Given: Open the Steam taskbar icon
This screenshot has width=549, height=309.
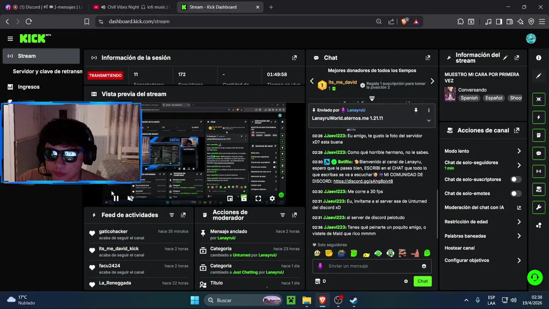Looking at the screenshot, I should point(353,300).
